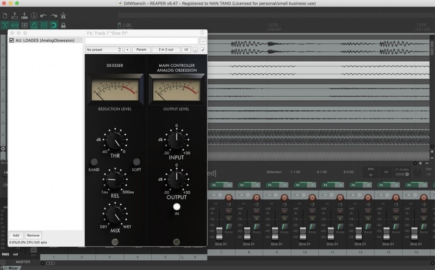Toggle ripple editing grid-squares icon
Screen dimensions: 435x270
click(x=24, y=25)
